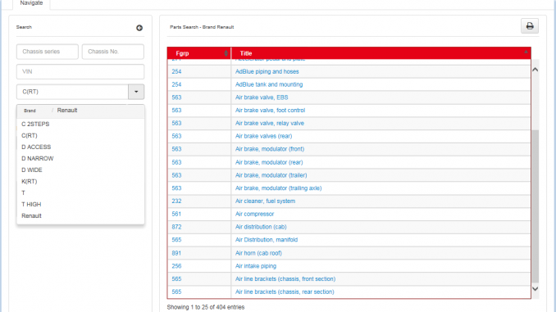Viewport: 556px width, 312px height.
Task: Choose Renault at bottom of list
Action: pyautogui.click(x=31, y=216)
